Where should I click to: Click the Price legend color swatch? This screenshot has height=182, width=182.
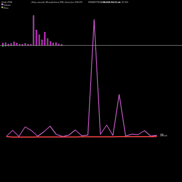[x=2, y=8]
